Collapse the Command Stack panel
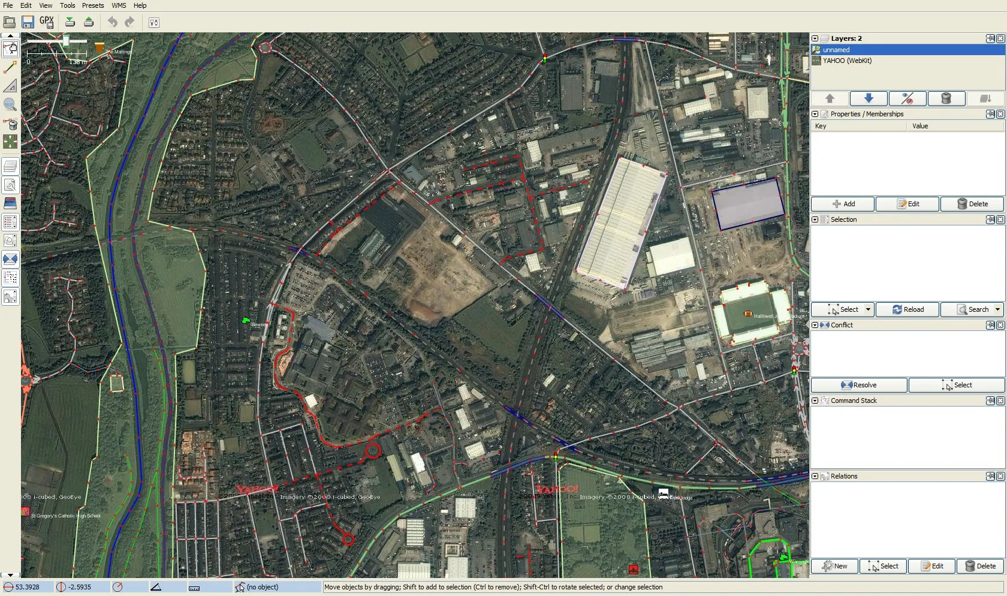 [x=815, y=401]
